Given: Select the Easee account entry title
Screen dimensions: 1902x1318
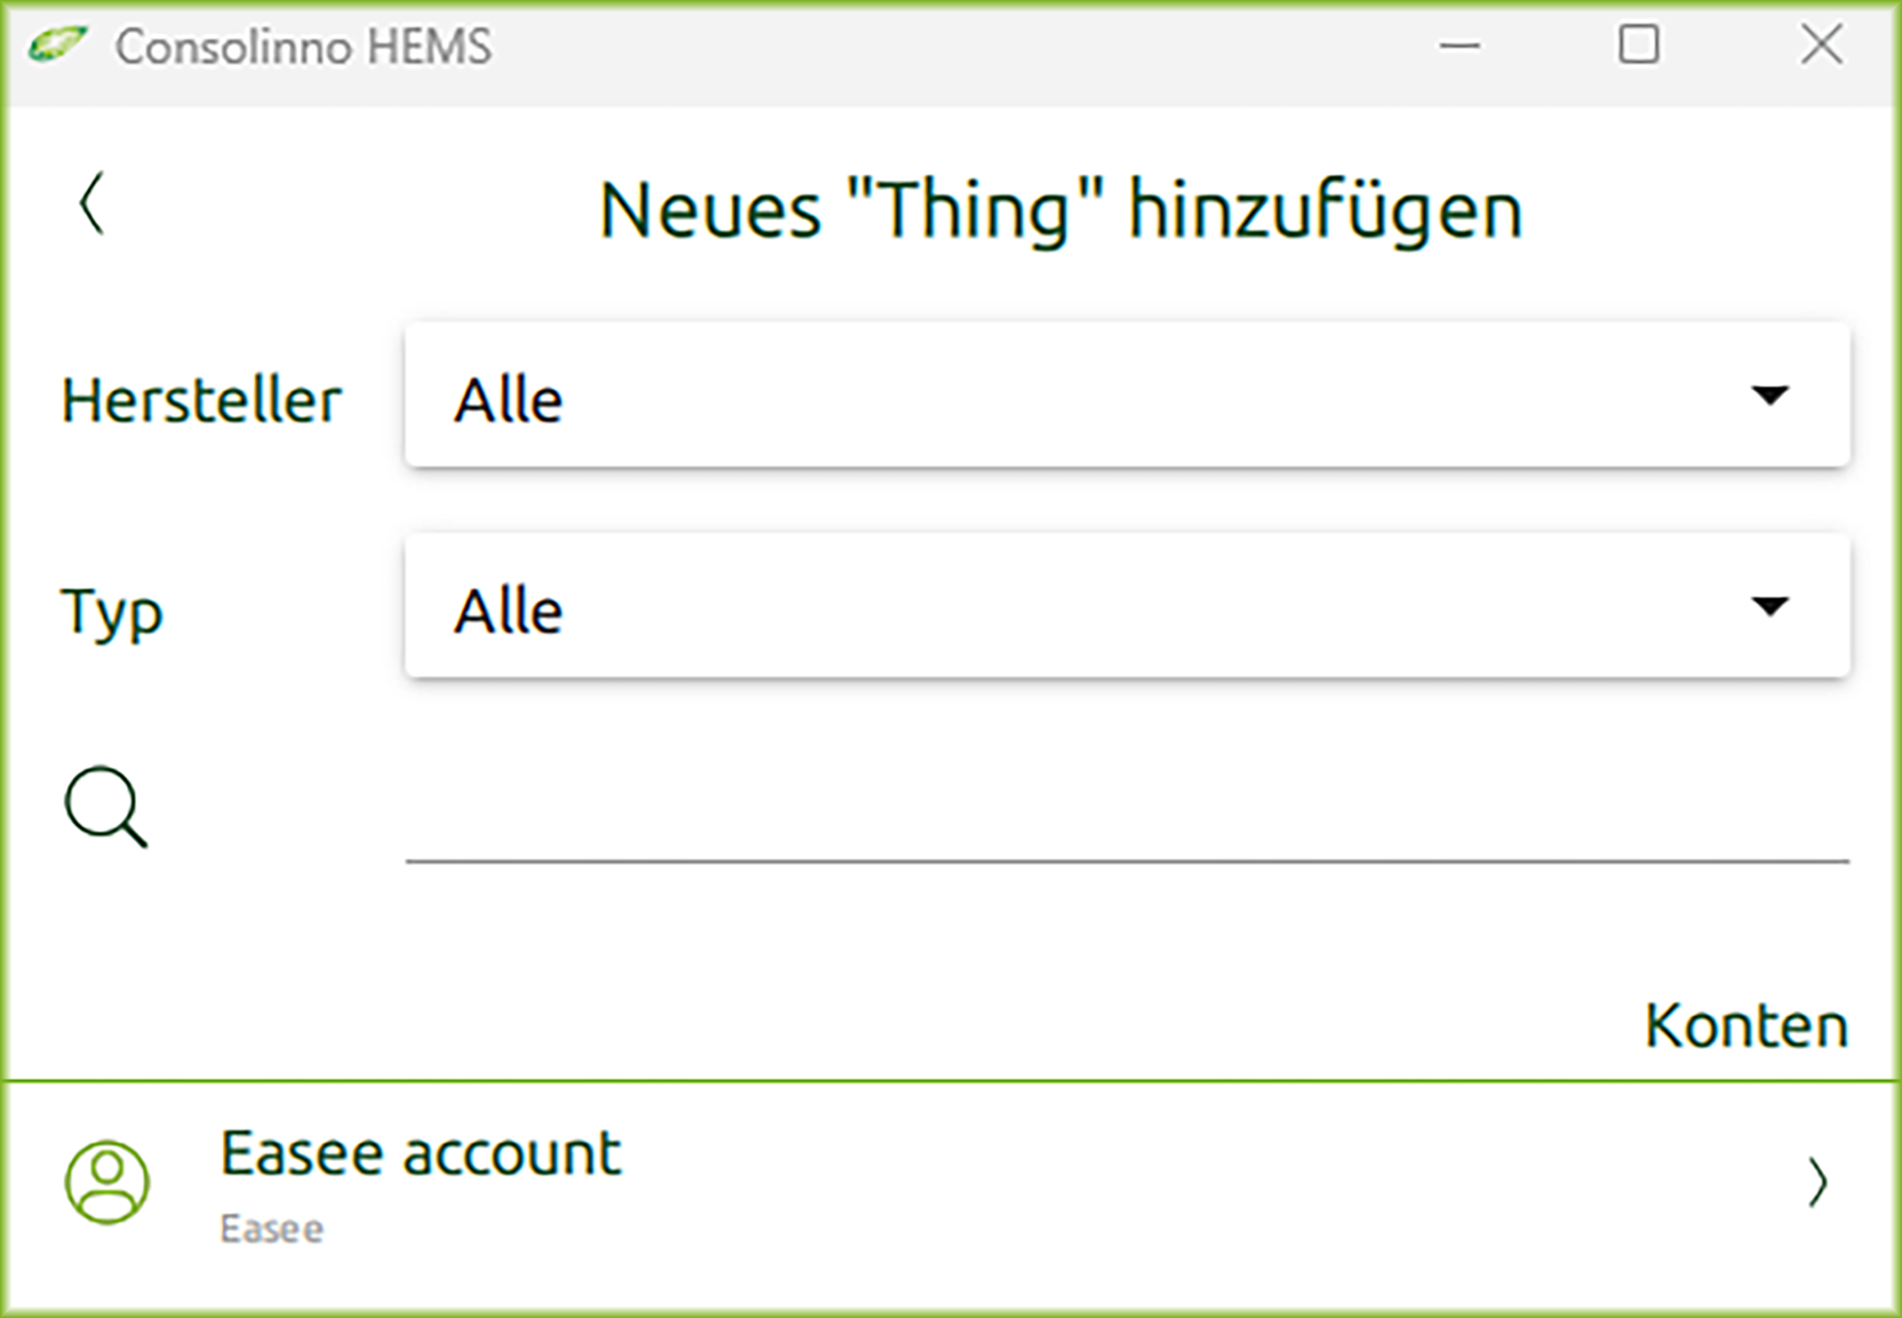Looking at the screenshot, I should click(420, 1153).
